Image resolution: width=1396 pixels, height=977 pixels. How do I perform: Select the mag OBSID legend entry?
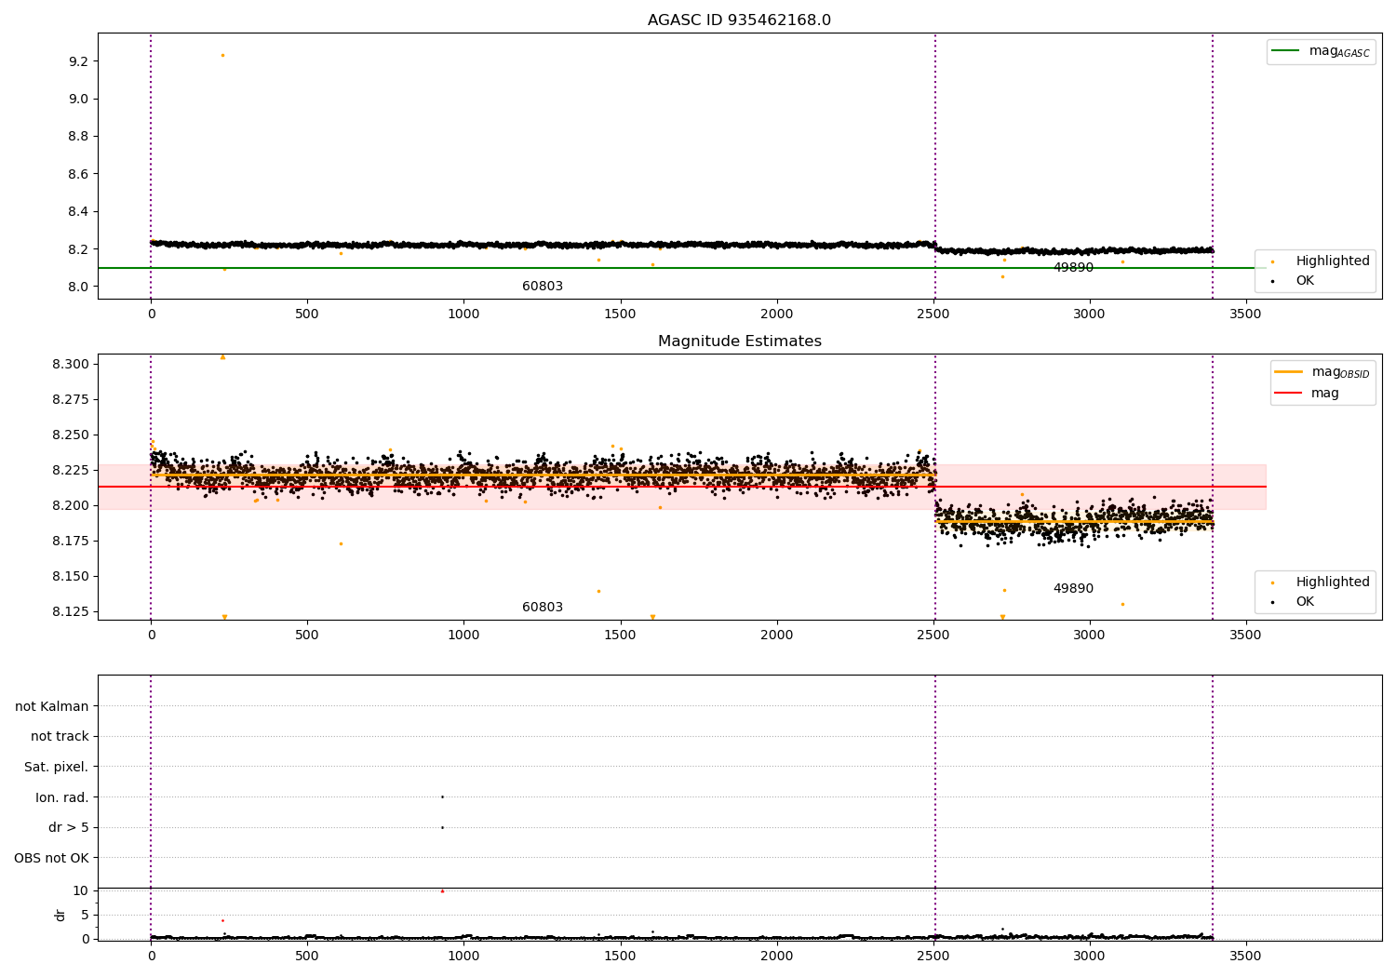tap(1322, 372)
